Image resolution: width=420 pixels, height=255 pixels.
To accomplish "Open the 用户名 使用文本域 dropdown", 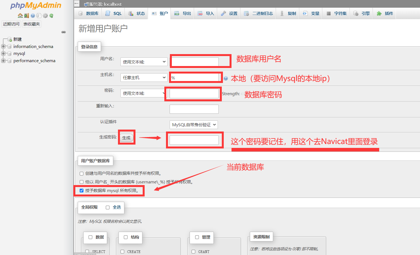I will (x=144, y=62).
